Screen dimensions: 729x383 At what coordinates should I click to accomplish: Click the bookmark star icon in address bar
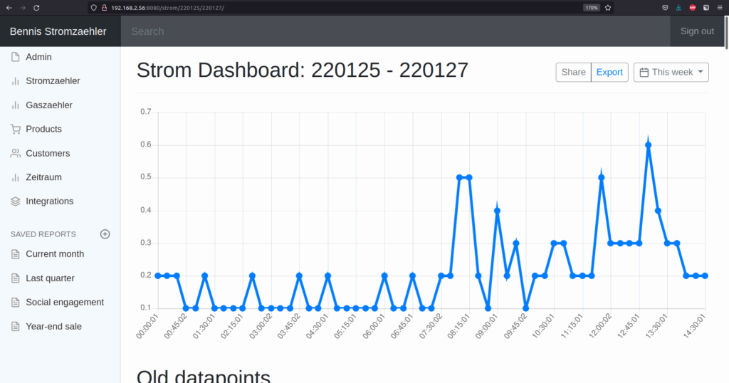click(608, 7)
